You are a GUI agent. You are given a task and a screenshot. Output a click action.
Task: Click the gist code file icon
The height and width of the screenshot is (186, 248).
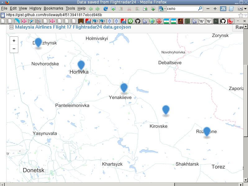[x=11, y=27]
